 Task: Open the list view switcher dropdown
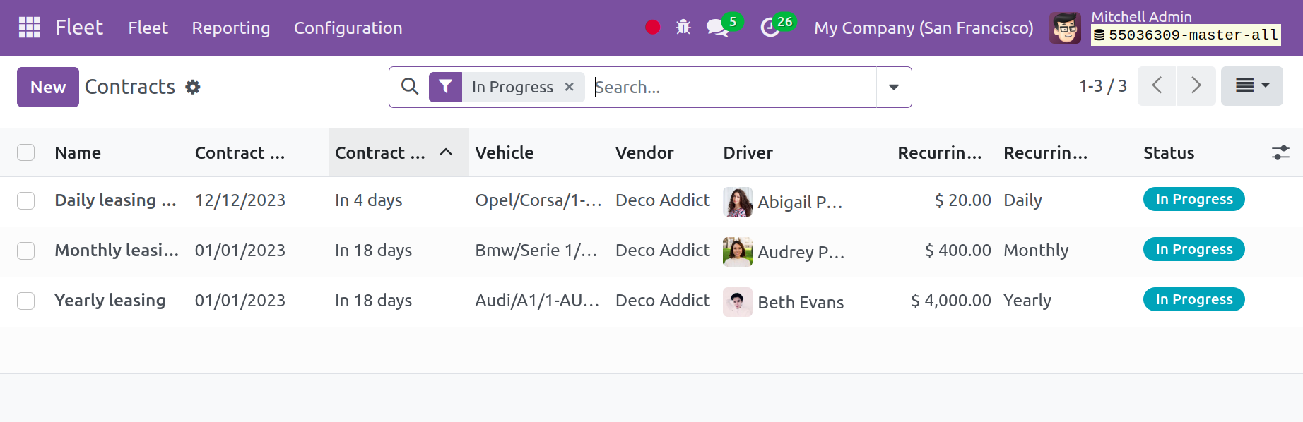click(1252, 86)
